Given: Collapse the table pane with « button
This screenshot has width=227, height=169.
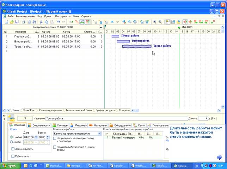Looking at the screenshot, I should click(x=102, y=27).
